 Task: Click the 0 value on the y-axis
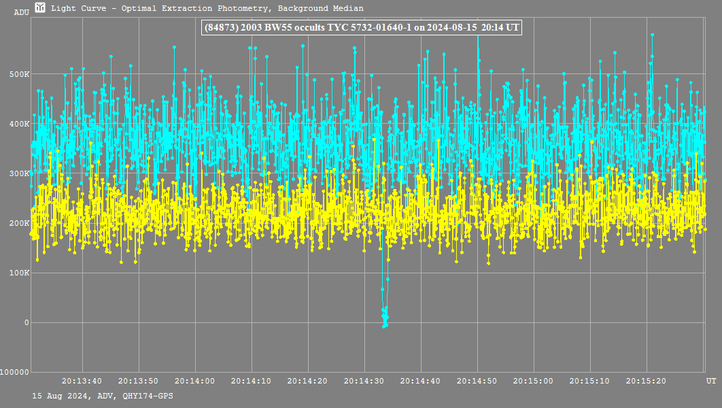[27, 322]
